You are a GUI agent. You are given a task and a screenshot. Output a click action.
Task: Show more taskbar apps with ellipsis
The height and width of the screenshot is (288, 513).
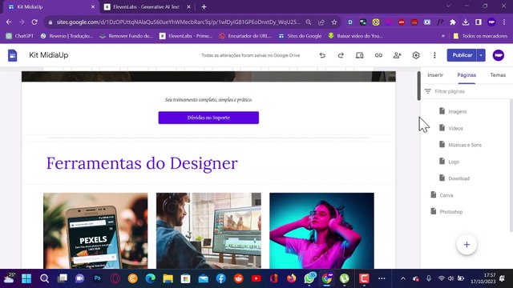[x=382, y=278]
